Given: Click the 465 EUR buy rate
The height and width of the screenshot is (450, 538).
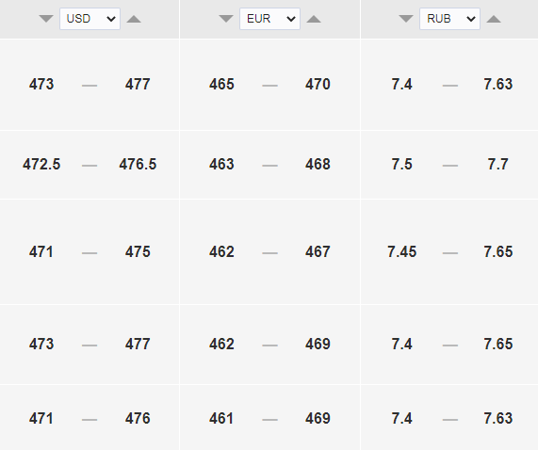Looking at the screenshot, I should pos(221,85).
